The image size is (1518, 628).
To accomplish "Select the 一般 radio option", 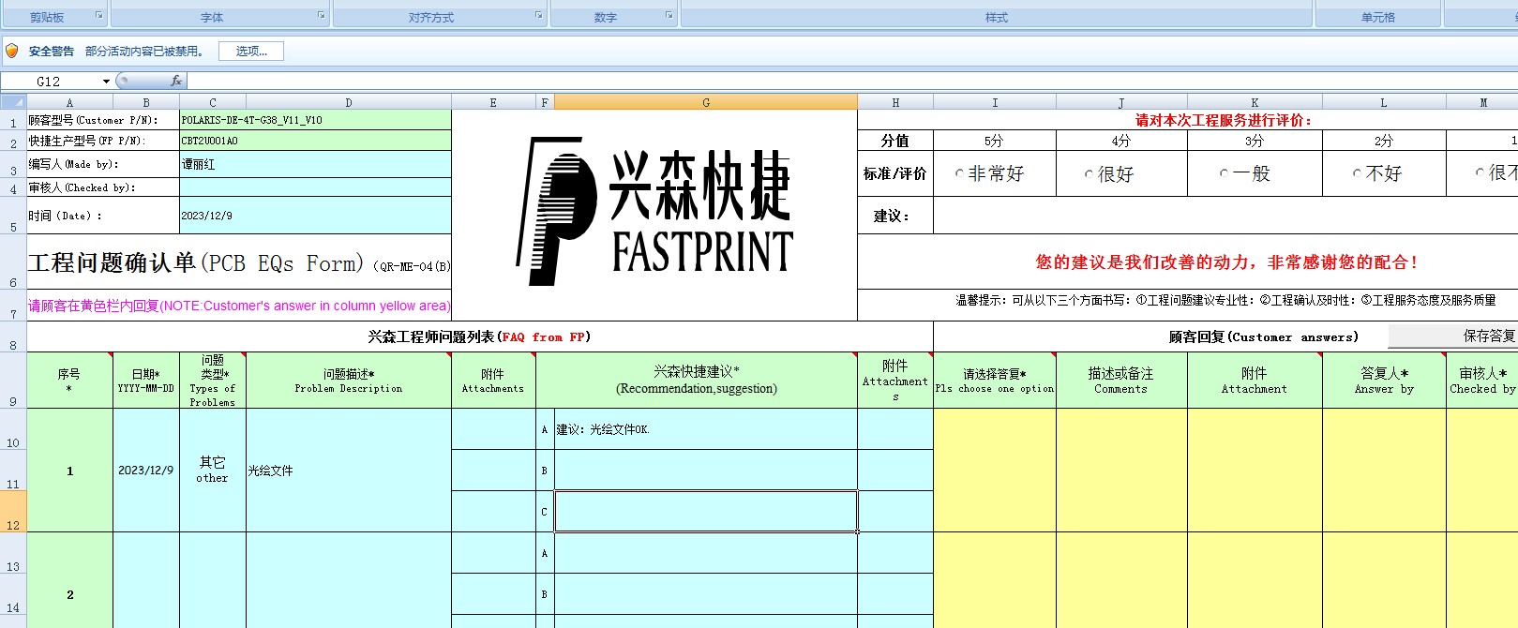I will point(1224,173).
